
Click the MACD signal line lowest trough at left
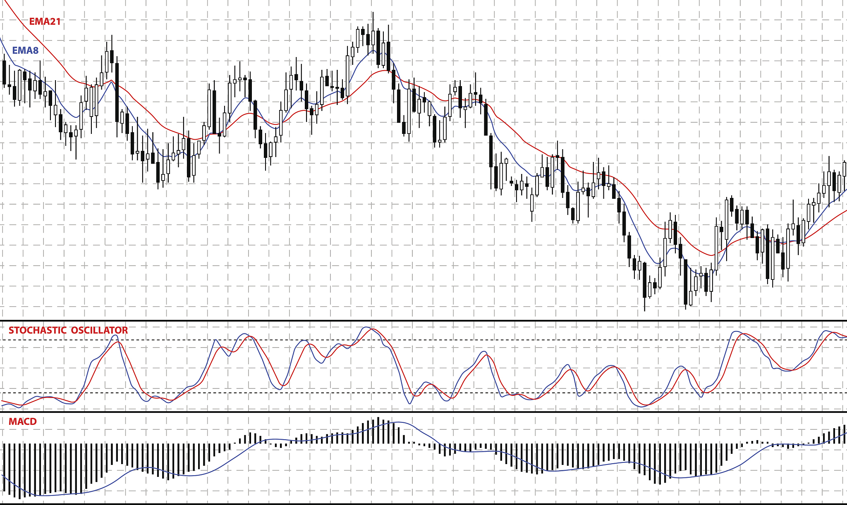[x=43, y=495]
